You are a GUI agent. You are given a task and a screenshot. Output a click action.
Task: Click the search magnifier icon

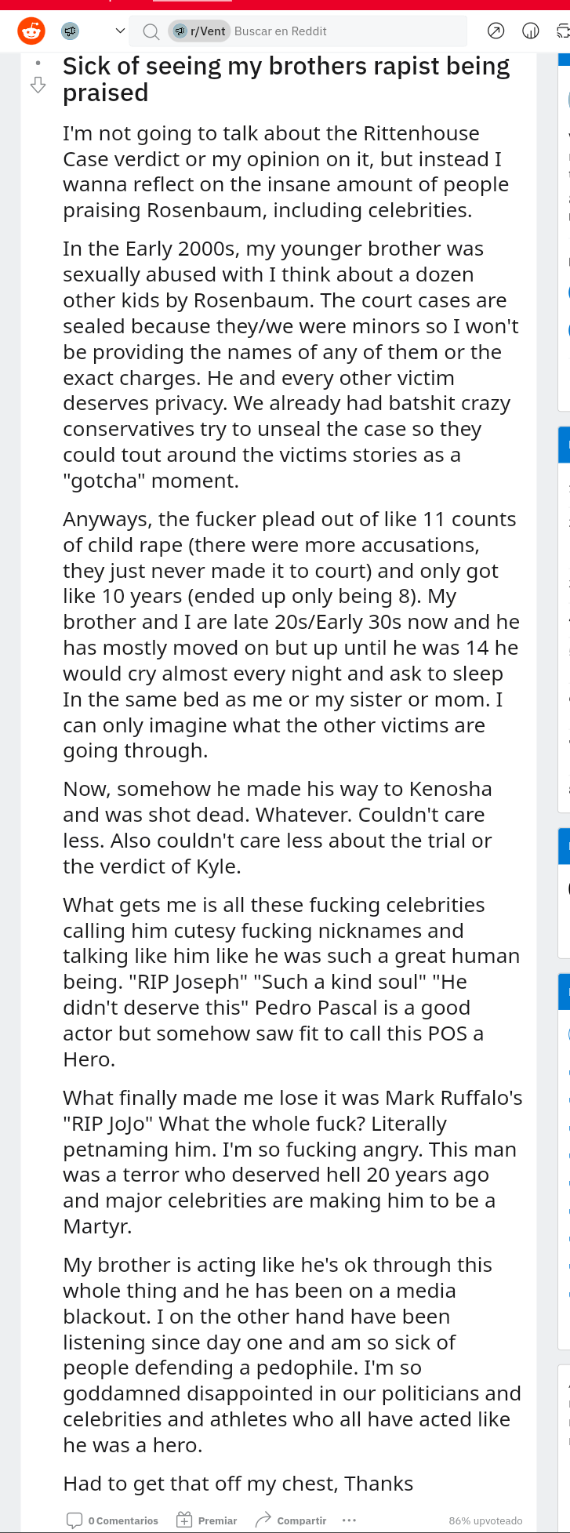click(151, 31)
